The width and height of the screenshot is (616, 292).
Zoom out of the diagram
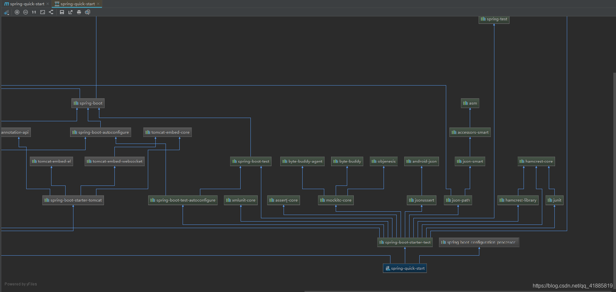[26, 12]
